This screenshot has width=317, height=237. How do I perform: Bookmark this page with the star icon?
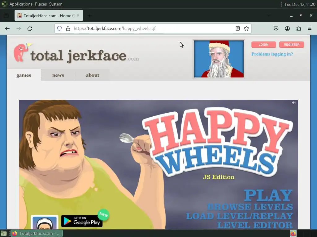[x=246, y=28]
